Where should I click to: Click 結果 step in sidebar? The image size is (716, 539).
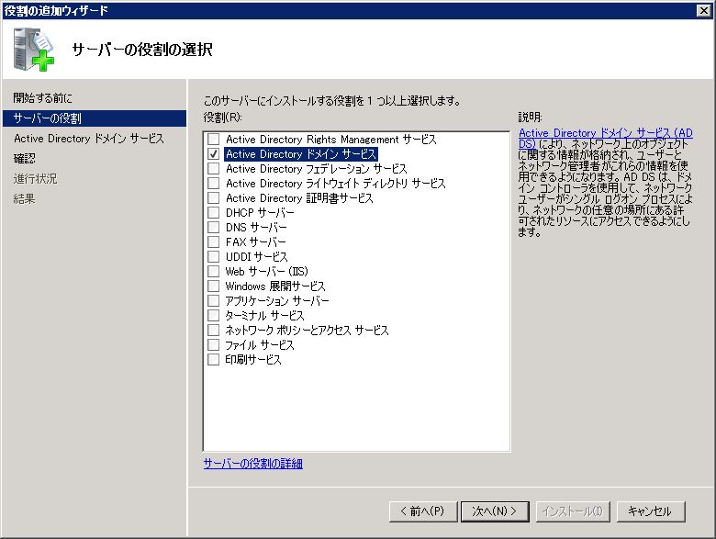[x=24, y=198]
